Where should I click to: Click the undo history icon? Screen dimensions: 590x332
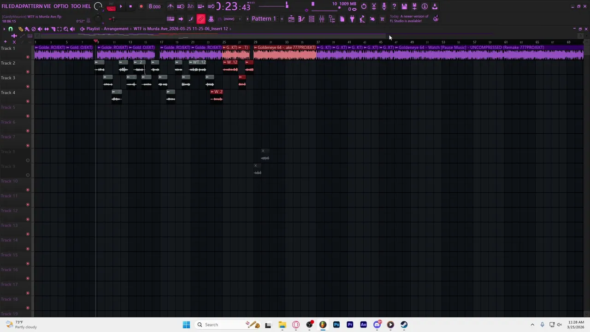tap(364, 6)
